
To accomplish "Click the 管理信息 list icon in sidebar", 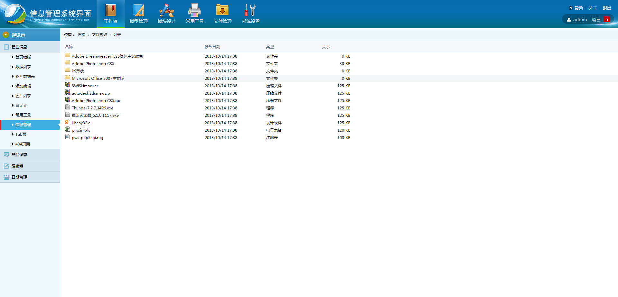I will 6,47.
